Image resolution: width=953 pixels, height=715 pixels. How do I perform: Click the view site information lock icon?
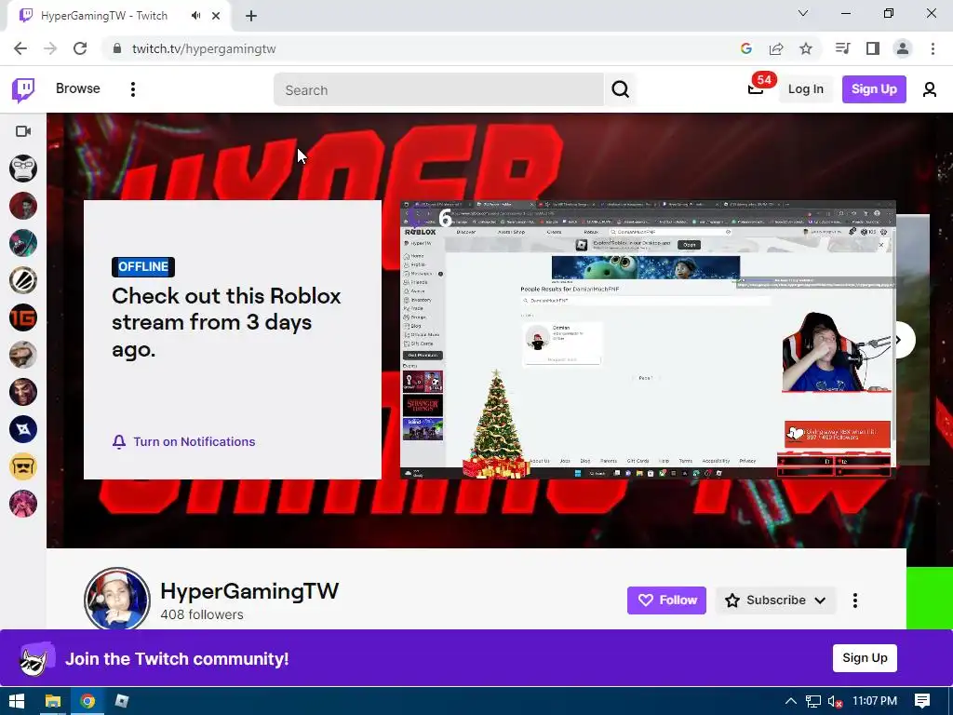click(x=116, y=48)
